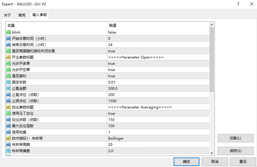This screenshot has width=257, height=167.
Task: Click the boolean icon beside blink
Action: (8, 32)
